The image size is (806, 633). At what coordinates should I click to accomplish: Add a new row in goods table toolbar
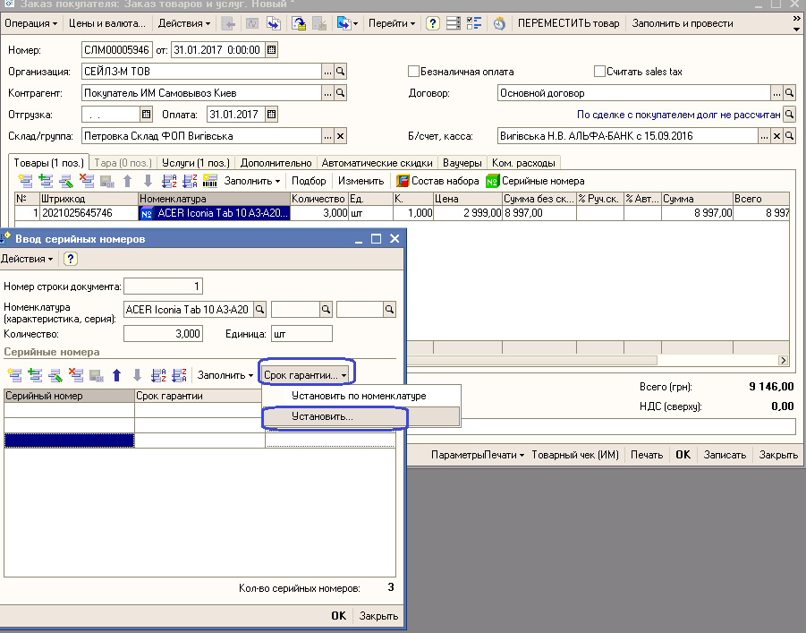(x=25, y=181)
